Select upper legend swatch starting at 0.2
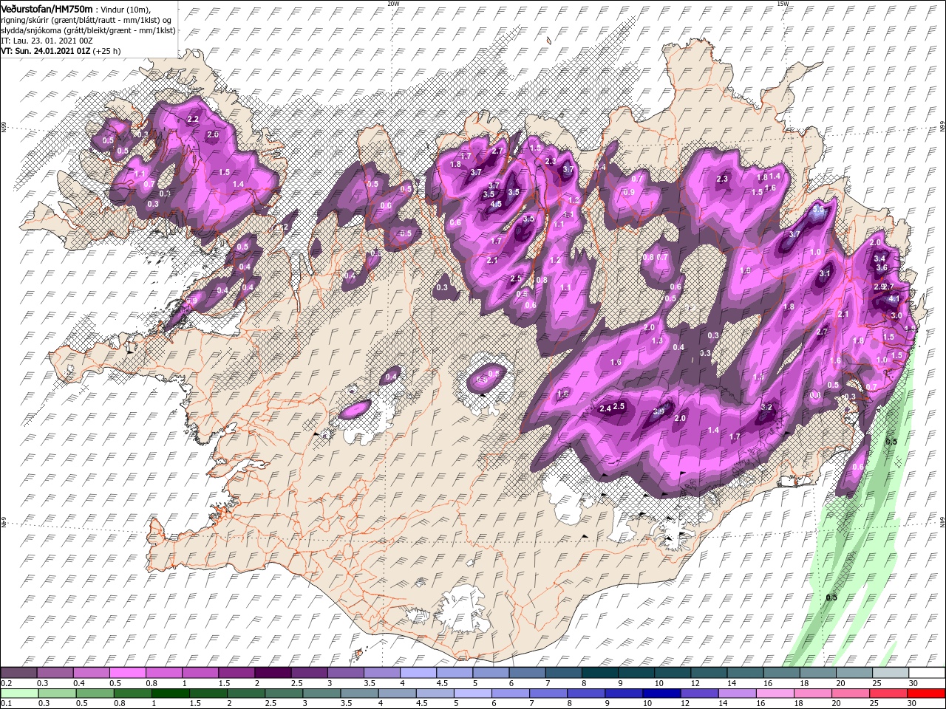Screen dimensions: 946x709 pos(18,673)
